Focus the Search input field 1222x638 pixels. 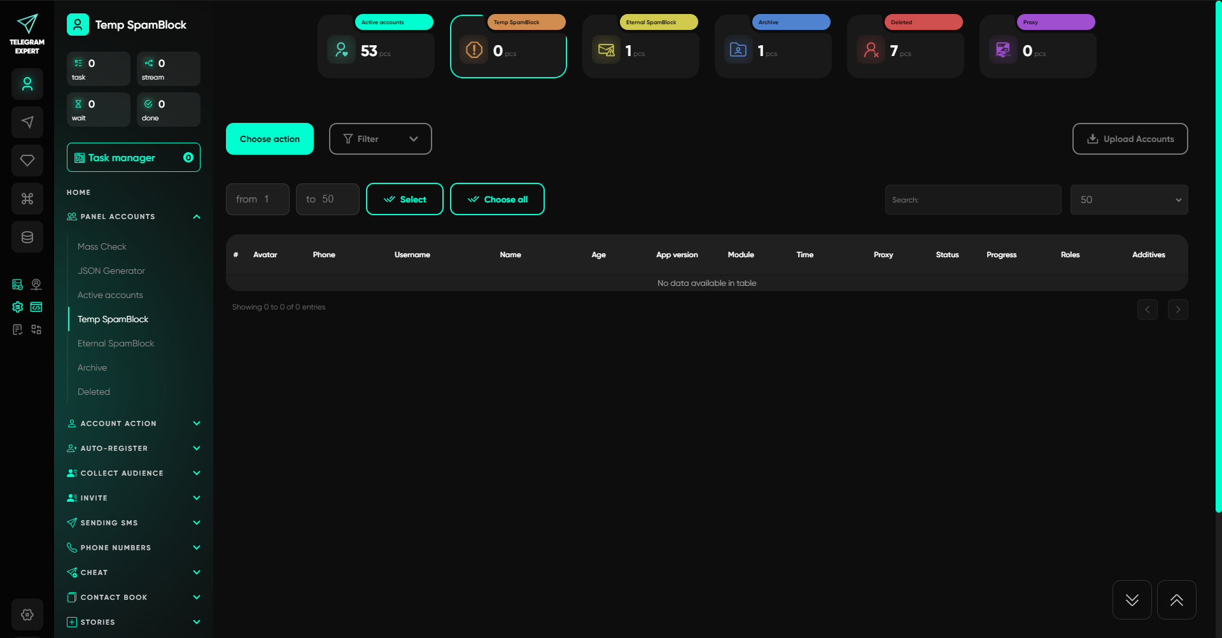point(973,200)
